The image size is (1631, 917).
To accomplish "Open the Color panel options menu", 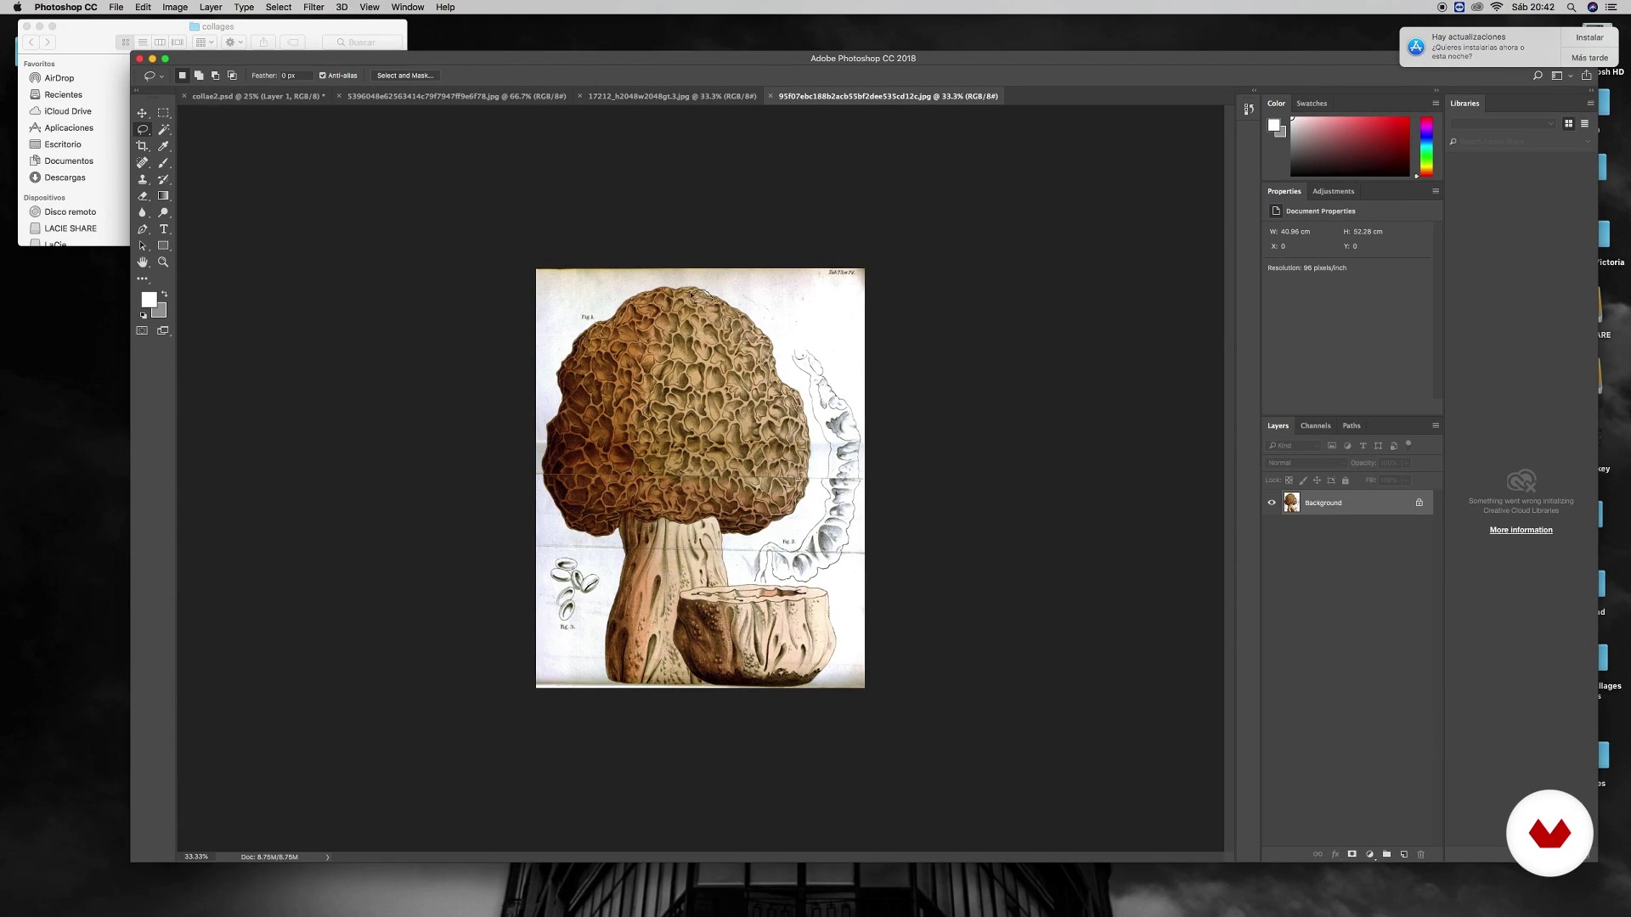I will (1436, 104).
